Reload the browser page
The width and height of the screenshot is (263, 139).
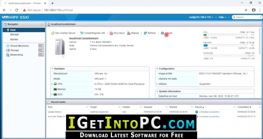(17, 10)
